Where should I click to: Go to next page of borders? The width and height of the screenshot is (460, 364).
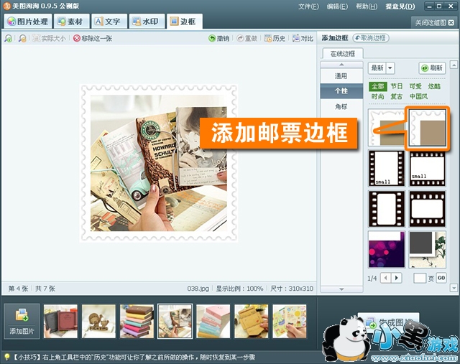point(397,278)
